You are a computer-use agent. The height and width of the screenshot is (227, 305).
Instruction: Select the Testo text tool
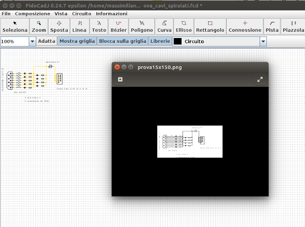tap(99, 26)
